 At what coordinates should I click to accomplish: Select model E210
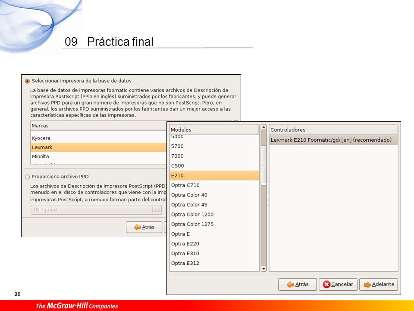(214, 175)
